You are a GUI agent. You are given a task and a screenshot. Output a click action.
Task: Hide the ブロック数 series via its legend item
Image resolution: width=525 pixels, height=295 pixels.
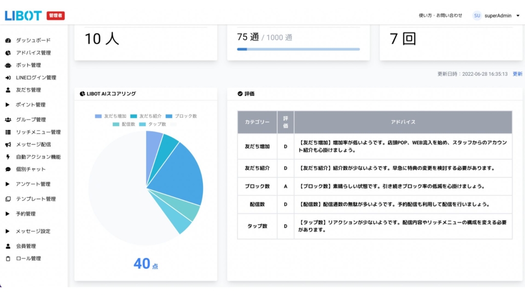[x=181, y=116]
